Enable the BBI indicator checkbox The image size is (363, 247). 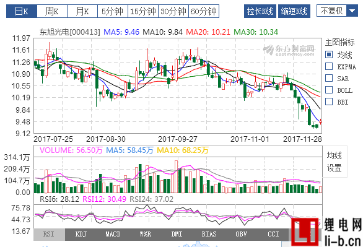(329, 102)
